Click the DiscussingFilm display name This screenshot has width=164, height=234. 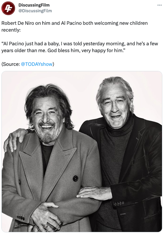pyautogui.click(x=34, y=5)
